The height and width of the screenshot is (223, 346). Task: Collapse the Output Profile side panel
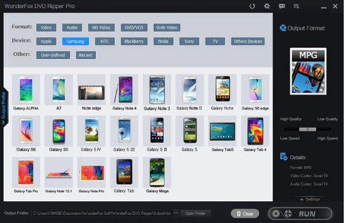click(4, 108)
